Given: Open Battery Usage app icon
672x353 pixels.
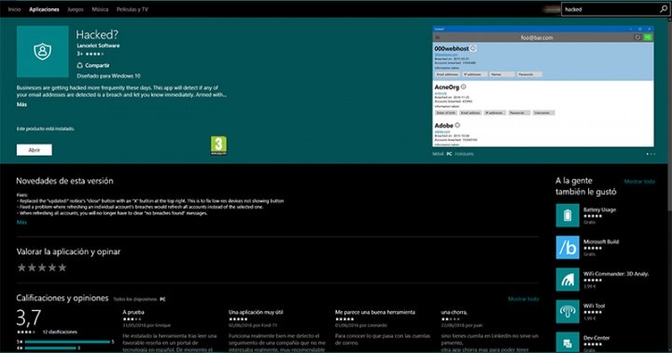Looking at the screenshot, I should 567,215.
